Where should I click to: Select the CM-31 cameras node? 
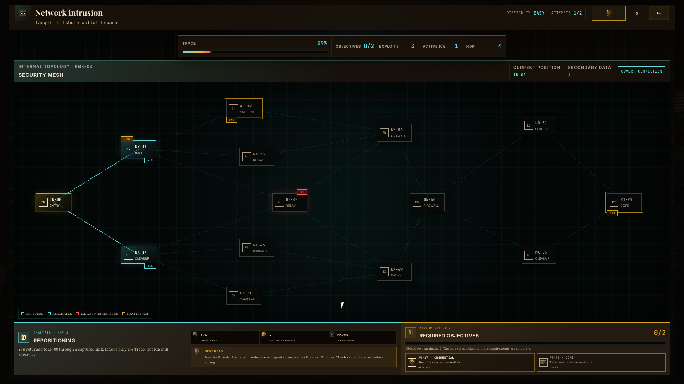[244, 296]
